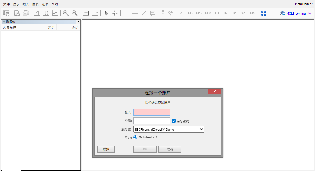Click the MQL5 community graduation cap icon

pyautogui.click(x=283, y=14)
